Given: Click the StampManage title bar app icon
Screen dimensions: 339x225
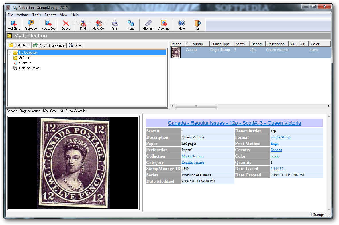Looking at the screenshot, I should [x=8, y=8].
